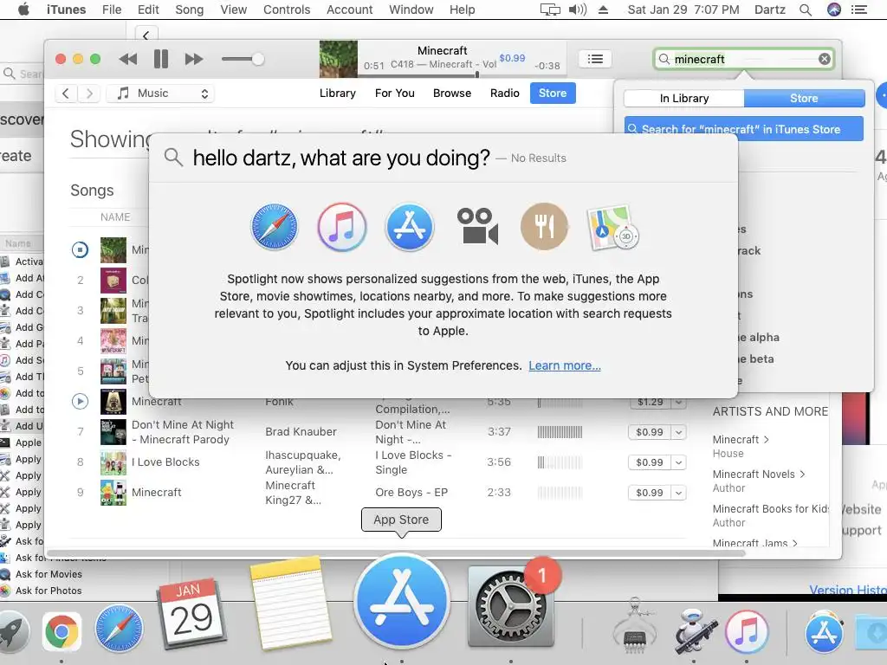Click the volume icon in menu bar
Viewport: 887px width, 665px height.
click(x=578, y=10)
